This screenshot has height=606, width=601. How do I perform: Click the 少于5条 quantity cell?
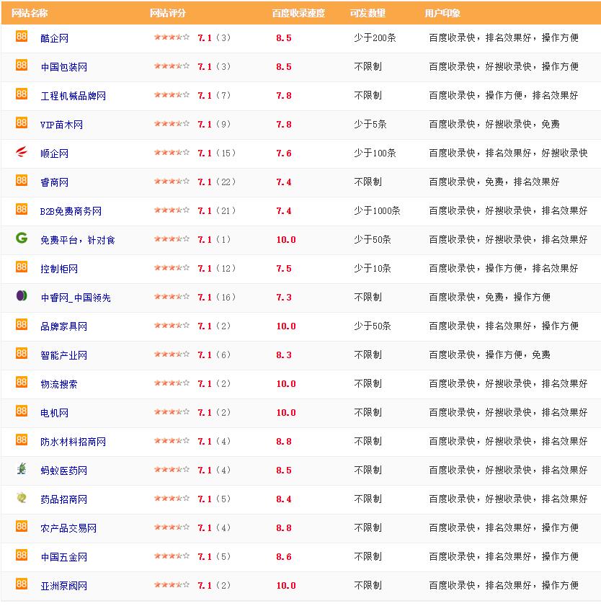[x=370, y=124]
